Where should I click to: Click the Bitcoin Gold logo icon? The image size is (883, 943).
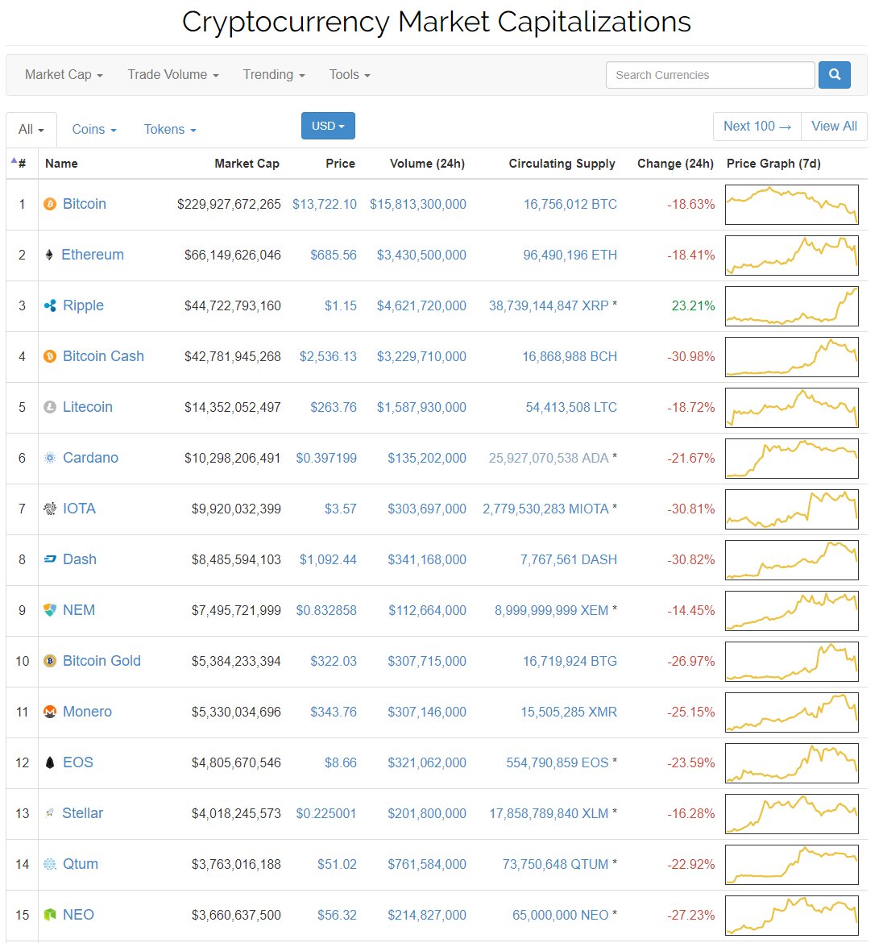[50, 661]
